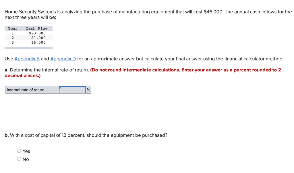
Task: Click the bold 'a.' question label
Action: pos(7,70)
